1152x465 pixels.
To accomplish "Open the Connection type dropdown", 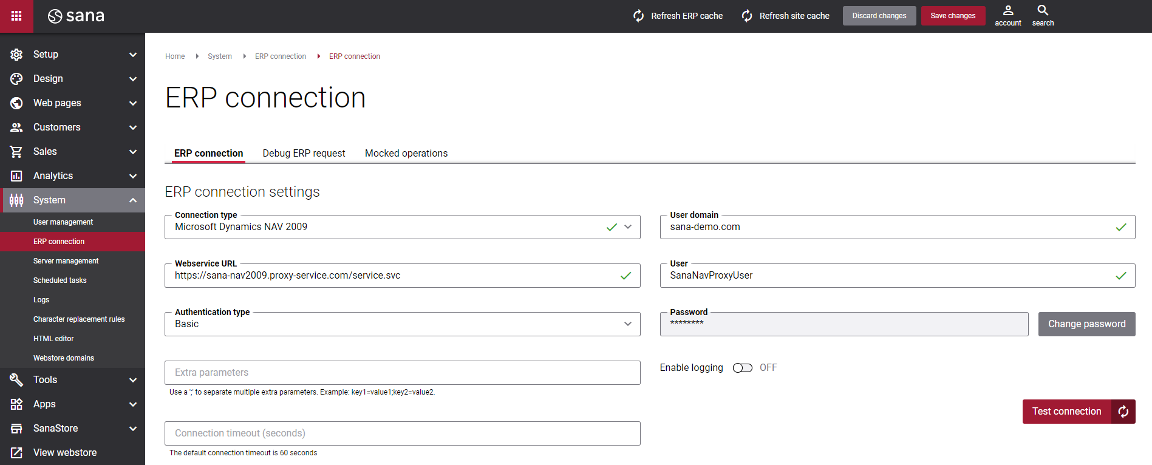I will pos(402,227).
